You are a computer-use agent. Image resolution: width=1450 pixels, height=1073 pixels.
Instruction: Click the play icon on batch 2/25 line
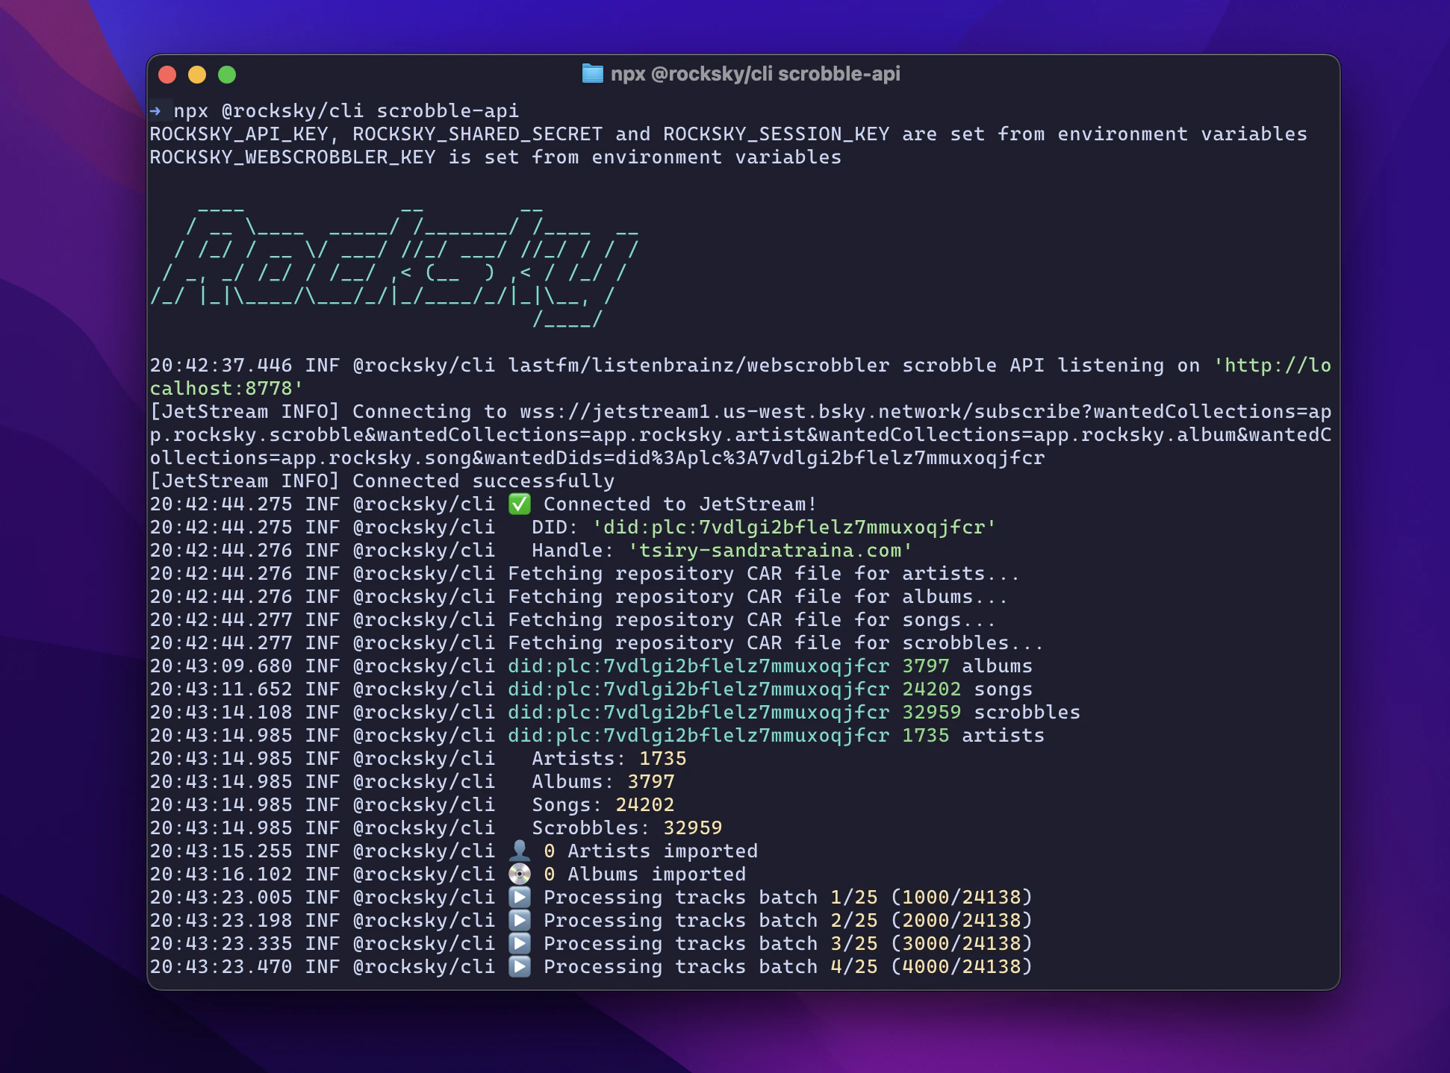pyautogui.click(x=520, y=921)
